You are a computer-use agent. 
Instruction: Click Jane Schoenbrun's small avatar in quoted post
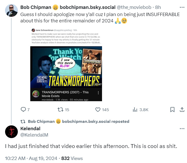(x=34, y=30)
